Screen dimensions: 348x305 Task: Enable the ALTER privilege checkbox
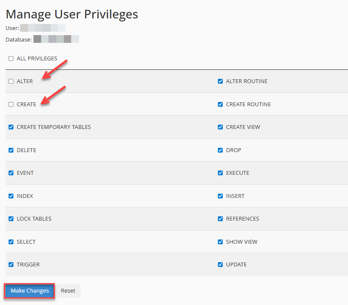coord(11,81)
